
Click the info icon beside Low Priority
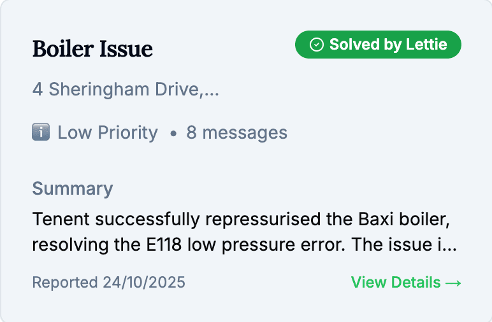[41, 132]
